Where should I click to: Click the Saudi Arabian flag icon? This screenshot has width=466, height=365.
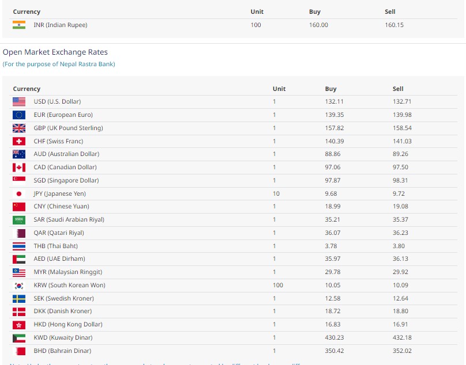[19, 219]
